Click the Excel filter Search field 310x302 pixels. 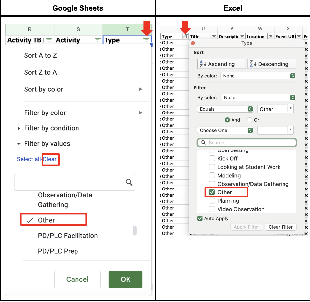(x=247, y=143)
